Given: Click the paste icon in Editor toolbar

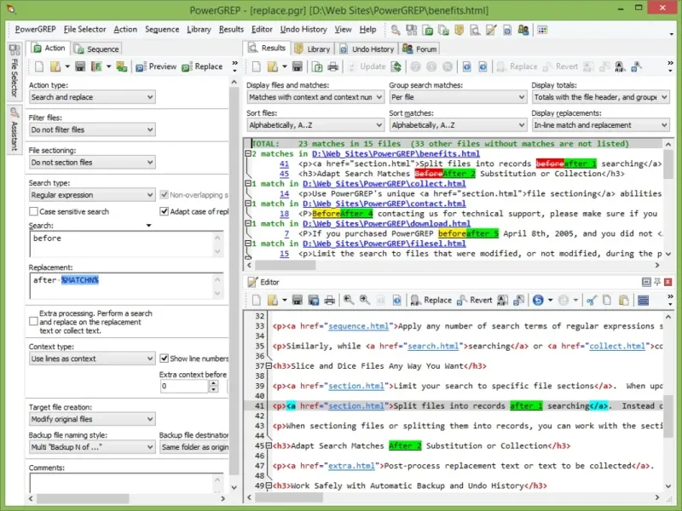Looking at the screenshot, I should tap(623, 300).
